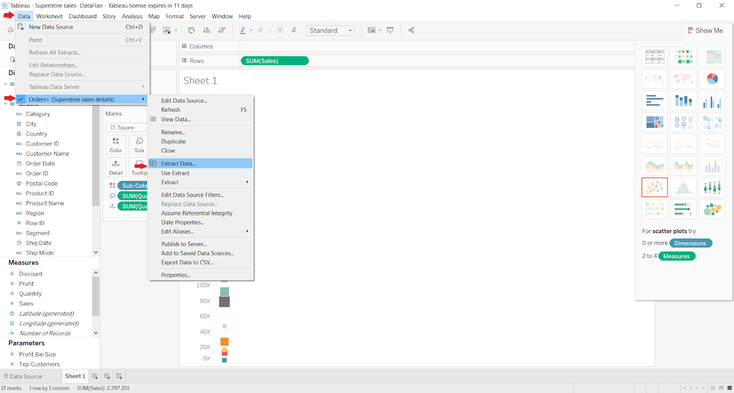Select the Customer Name dimension field
734x393 pixels.
48,153
